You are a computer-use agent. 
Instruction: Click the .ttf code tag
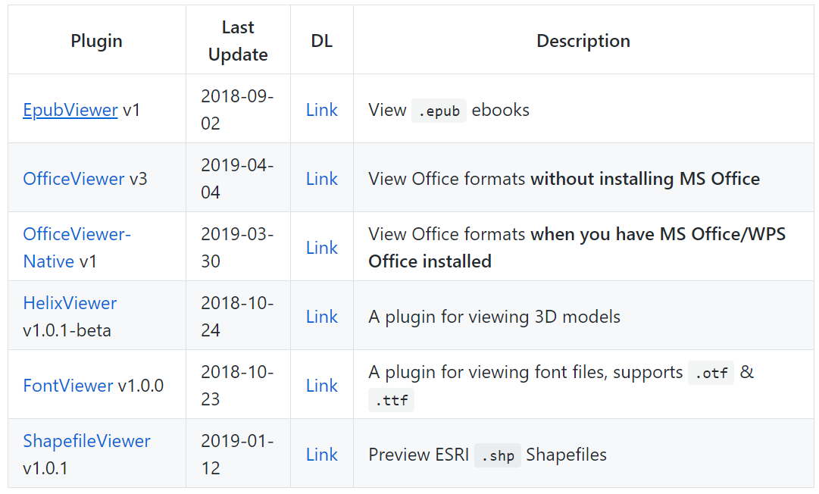click(x=392, y=400)
